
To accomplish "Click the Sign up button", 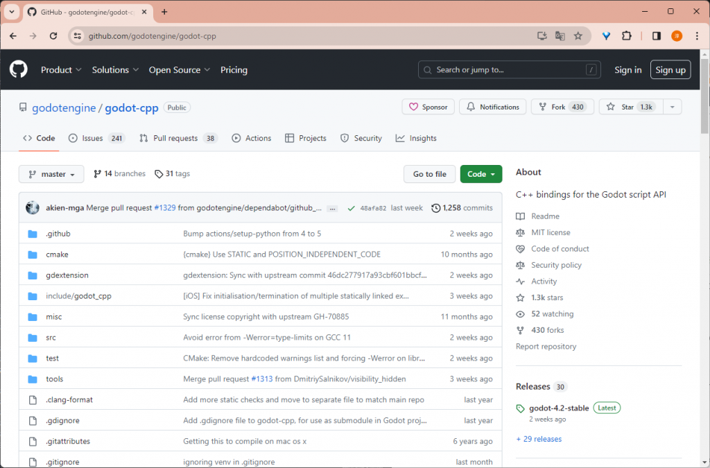I will click(x=670, y=70).
